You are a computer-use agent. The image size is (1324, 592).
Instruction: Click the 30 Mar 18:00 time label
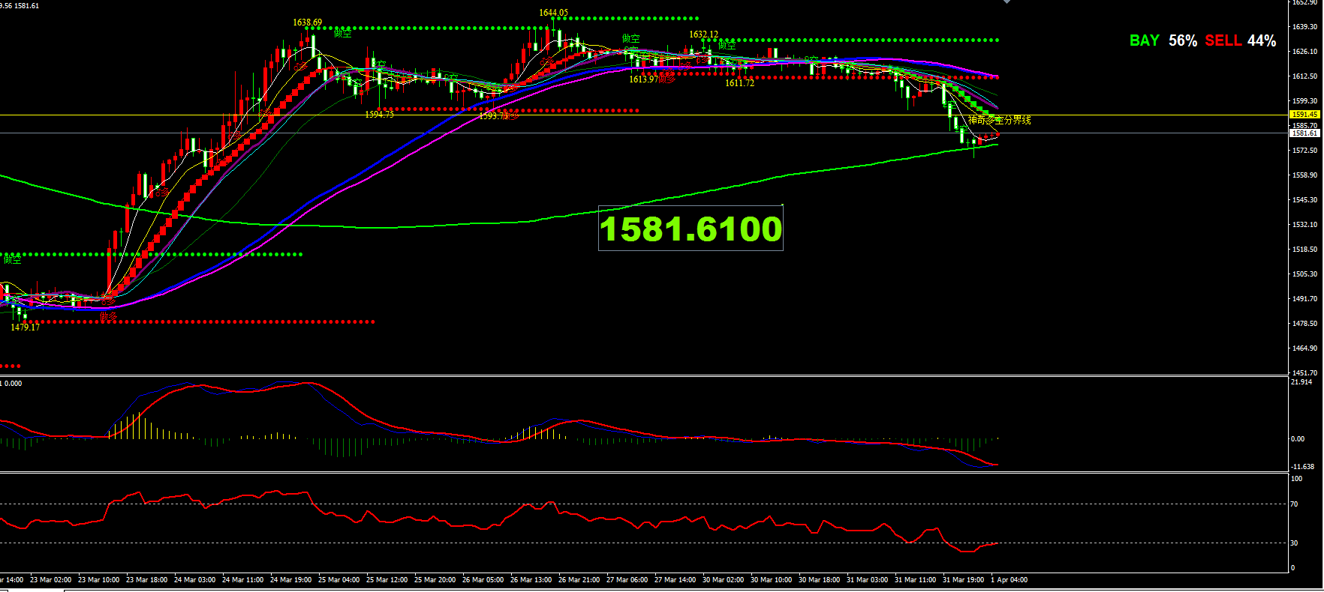point(820,580)
